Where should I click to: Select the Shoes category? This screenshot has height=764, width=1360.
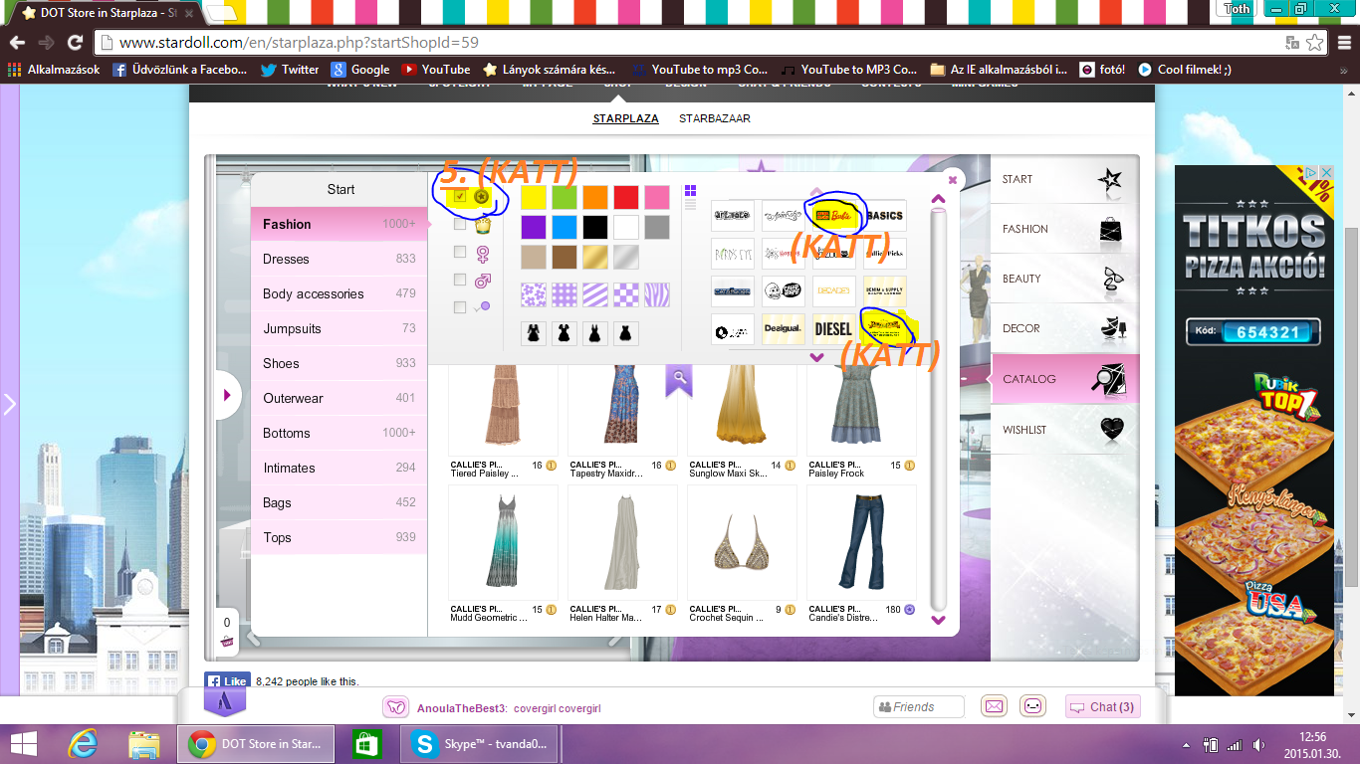click(x=340, y=363)
